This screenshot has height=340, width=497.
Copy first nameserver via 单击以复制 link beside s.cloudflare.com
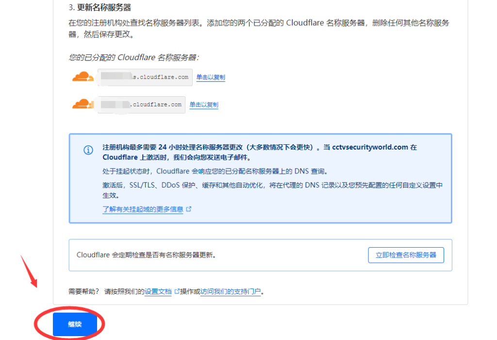[x=211, y=77]
